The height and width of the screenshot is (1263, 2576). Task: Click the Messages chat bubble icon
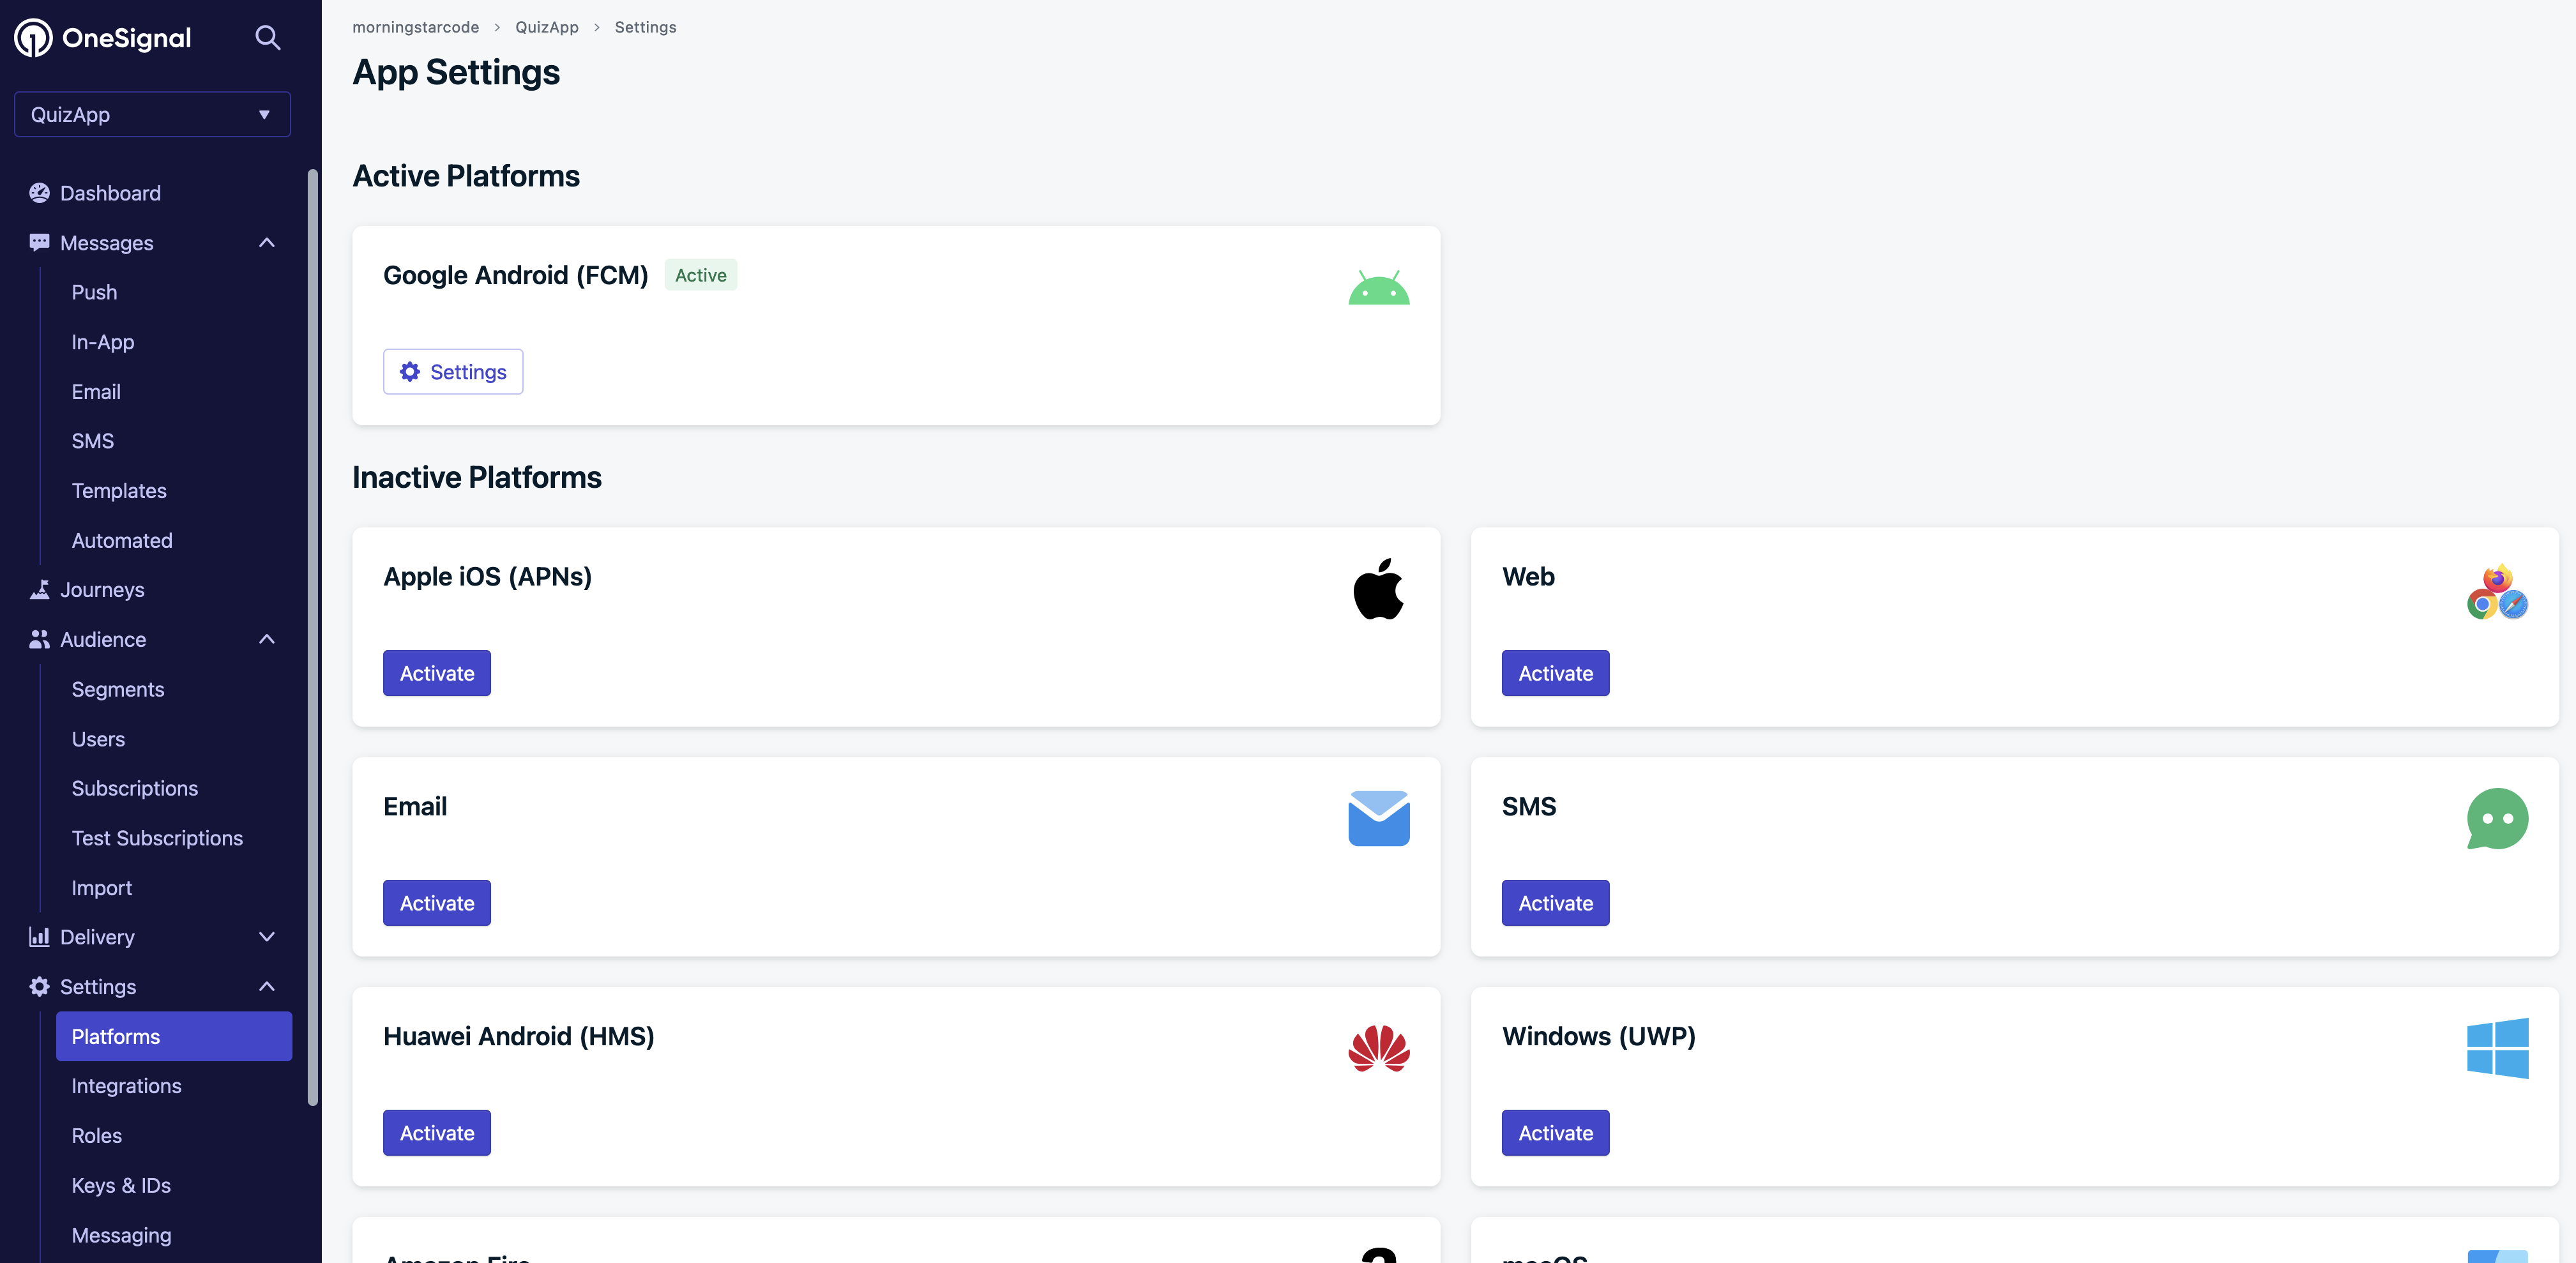(39, 243)
